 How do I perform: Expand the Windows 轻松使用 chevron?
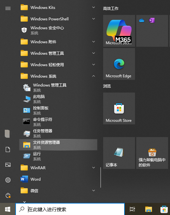click(x=94, y=65)
